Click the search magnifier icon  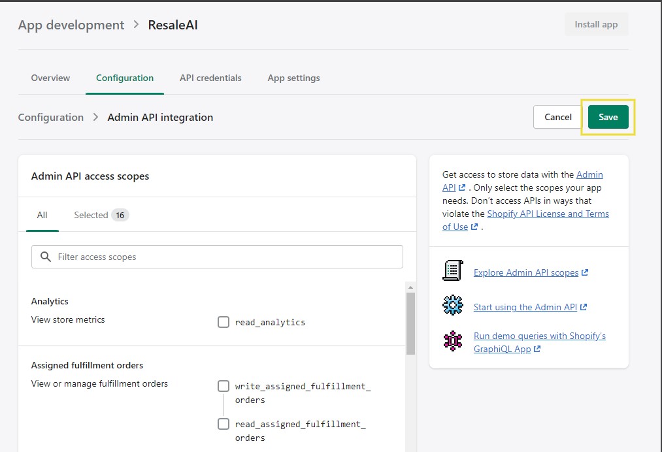tap(46, 257)
